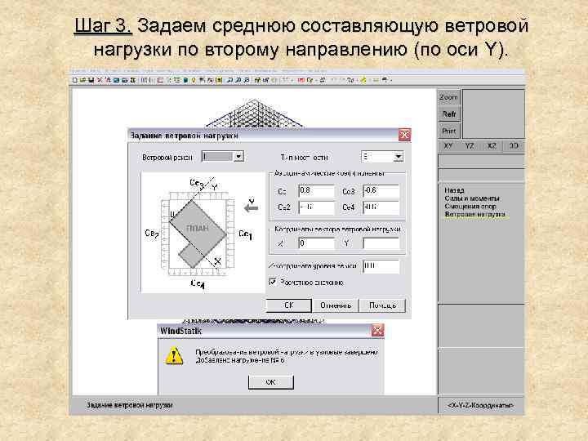This screenshot has height=441, width=588.
Task: Click the Y vector coordinate field
Action: click(381, 243)
